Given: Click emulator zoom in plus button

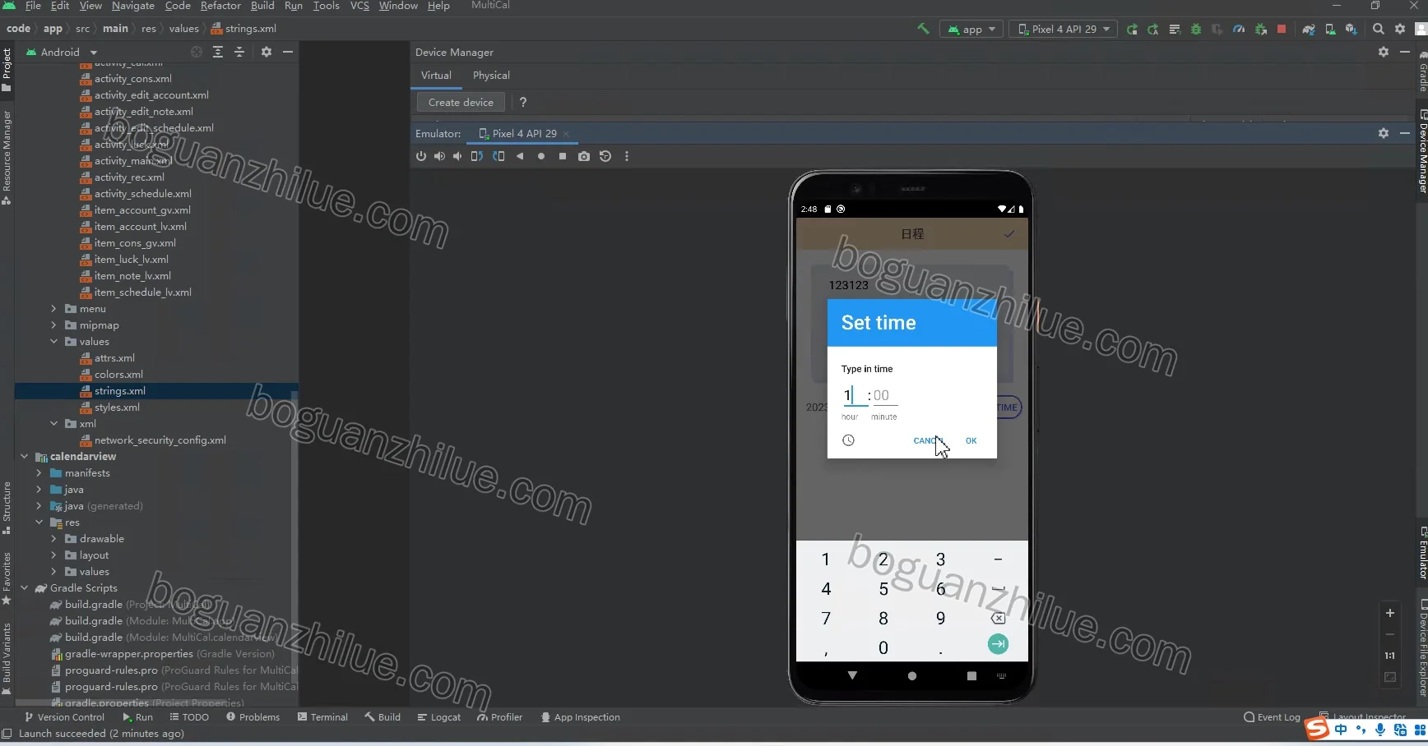Looking at the screenshot, I should [1390, 613].
